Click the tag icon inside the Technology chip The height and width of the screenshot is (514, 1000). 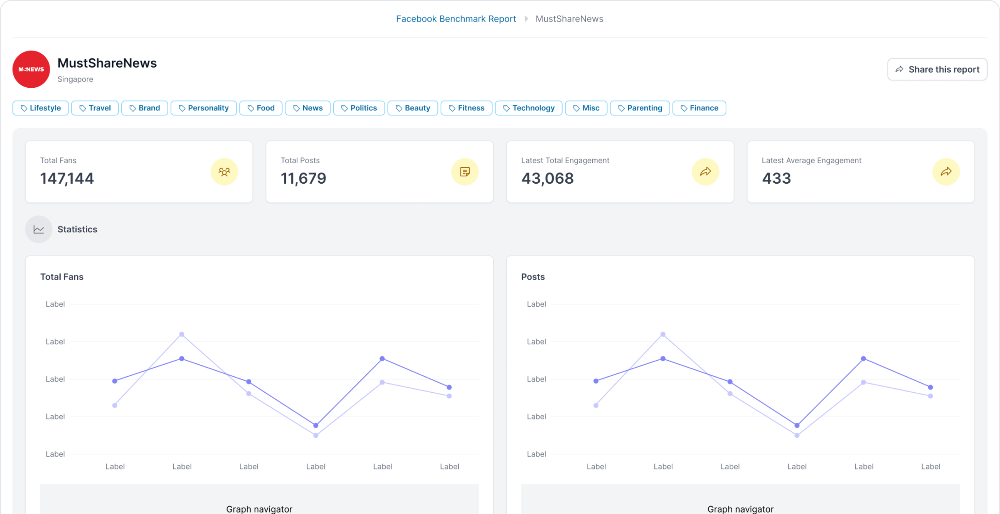[x=506, y=108]
